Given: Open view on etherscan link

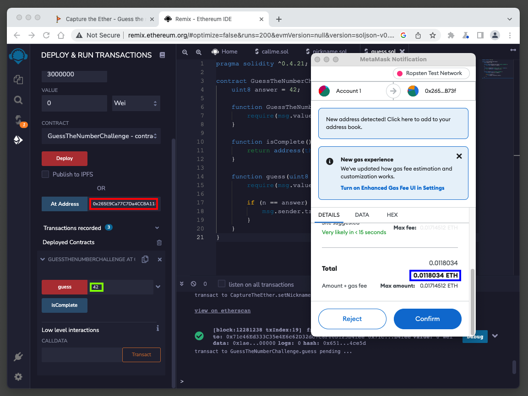Looking at the screenshot, I should pyautogui.click(x=223, y=310).
